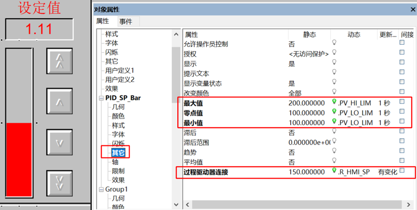Click the .R_HMI_SP dynamic tag

point(354,172)
